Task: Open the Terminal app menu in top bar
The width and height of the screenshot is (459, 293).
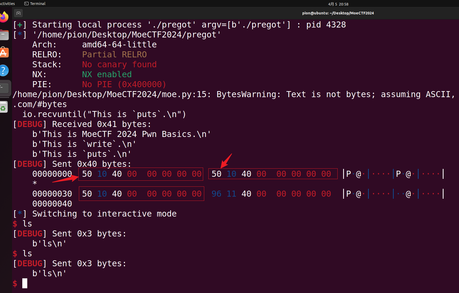Action: pyautogui.click(x=35, y=4)
